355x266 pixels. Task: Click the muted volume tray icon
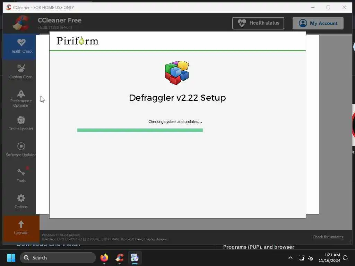[310, 258]
